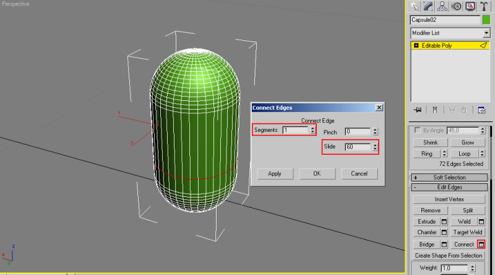Open the Bridge settings box icon
The height and width of the screenshot is (275, 495).
tap(444, 245)
